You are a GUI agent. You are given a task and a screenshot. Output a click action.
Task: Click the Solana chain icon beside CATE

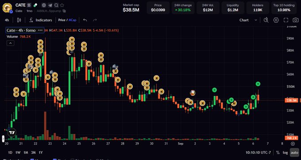coord(29,5)
